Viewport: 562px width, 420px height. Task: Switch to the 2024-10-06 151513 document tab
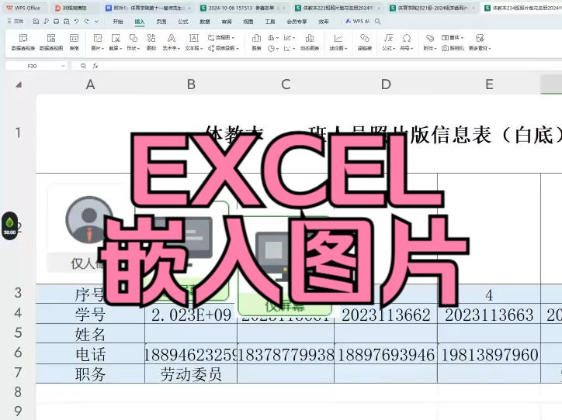(x=242, y=8)
